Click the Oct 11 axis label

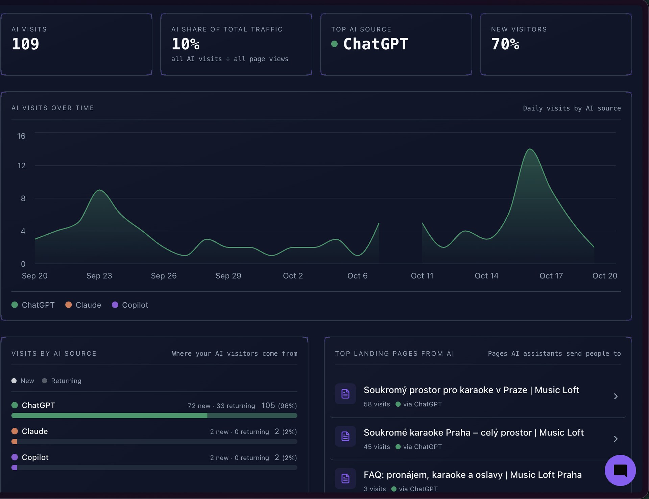[x=422, y=276]
